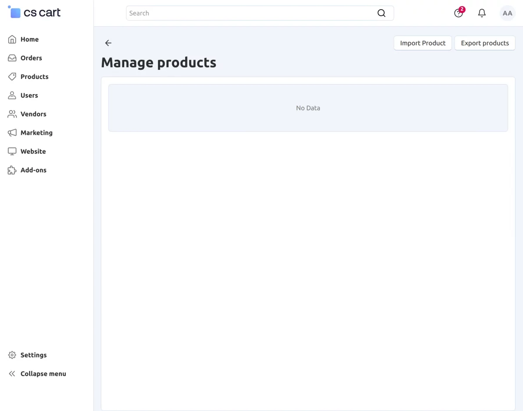Click the Collapse menu double-chevron icon

[12, 374]
